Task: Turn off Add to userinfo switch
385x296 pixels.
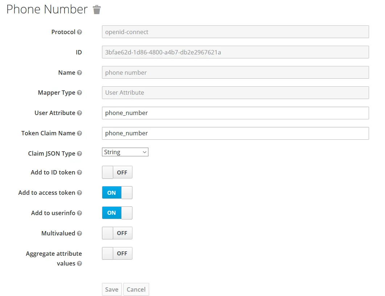Action: coord(117,213)
